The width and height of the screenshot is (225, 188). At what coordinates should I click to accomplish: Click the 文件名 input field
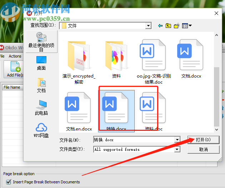pyautogui.click(x=134, y=140)
